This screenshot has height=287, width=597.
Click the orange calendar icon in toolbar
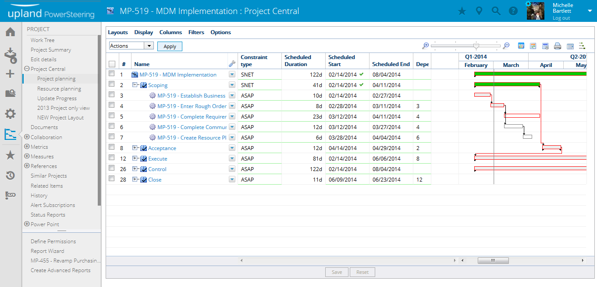pos(533,45)
